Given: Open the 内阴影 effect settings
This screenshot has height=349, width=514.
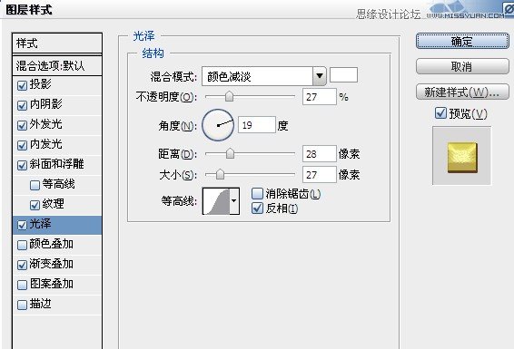Looking at the screenshot, I should click(x=46, y=104).
